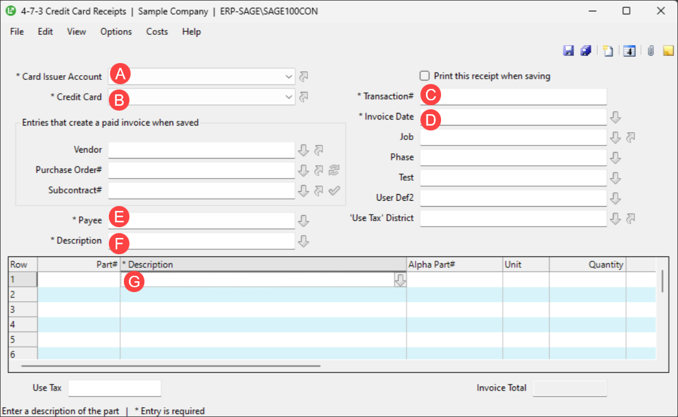Open the File menu

point(17,31)
